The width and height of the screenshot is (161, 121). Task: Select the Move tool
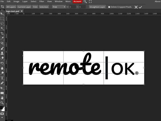click(x=2, y=14)
